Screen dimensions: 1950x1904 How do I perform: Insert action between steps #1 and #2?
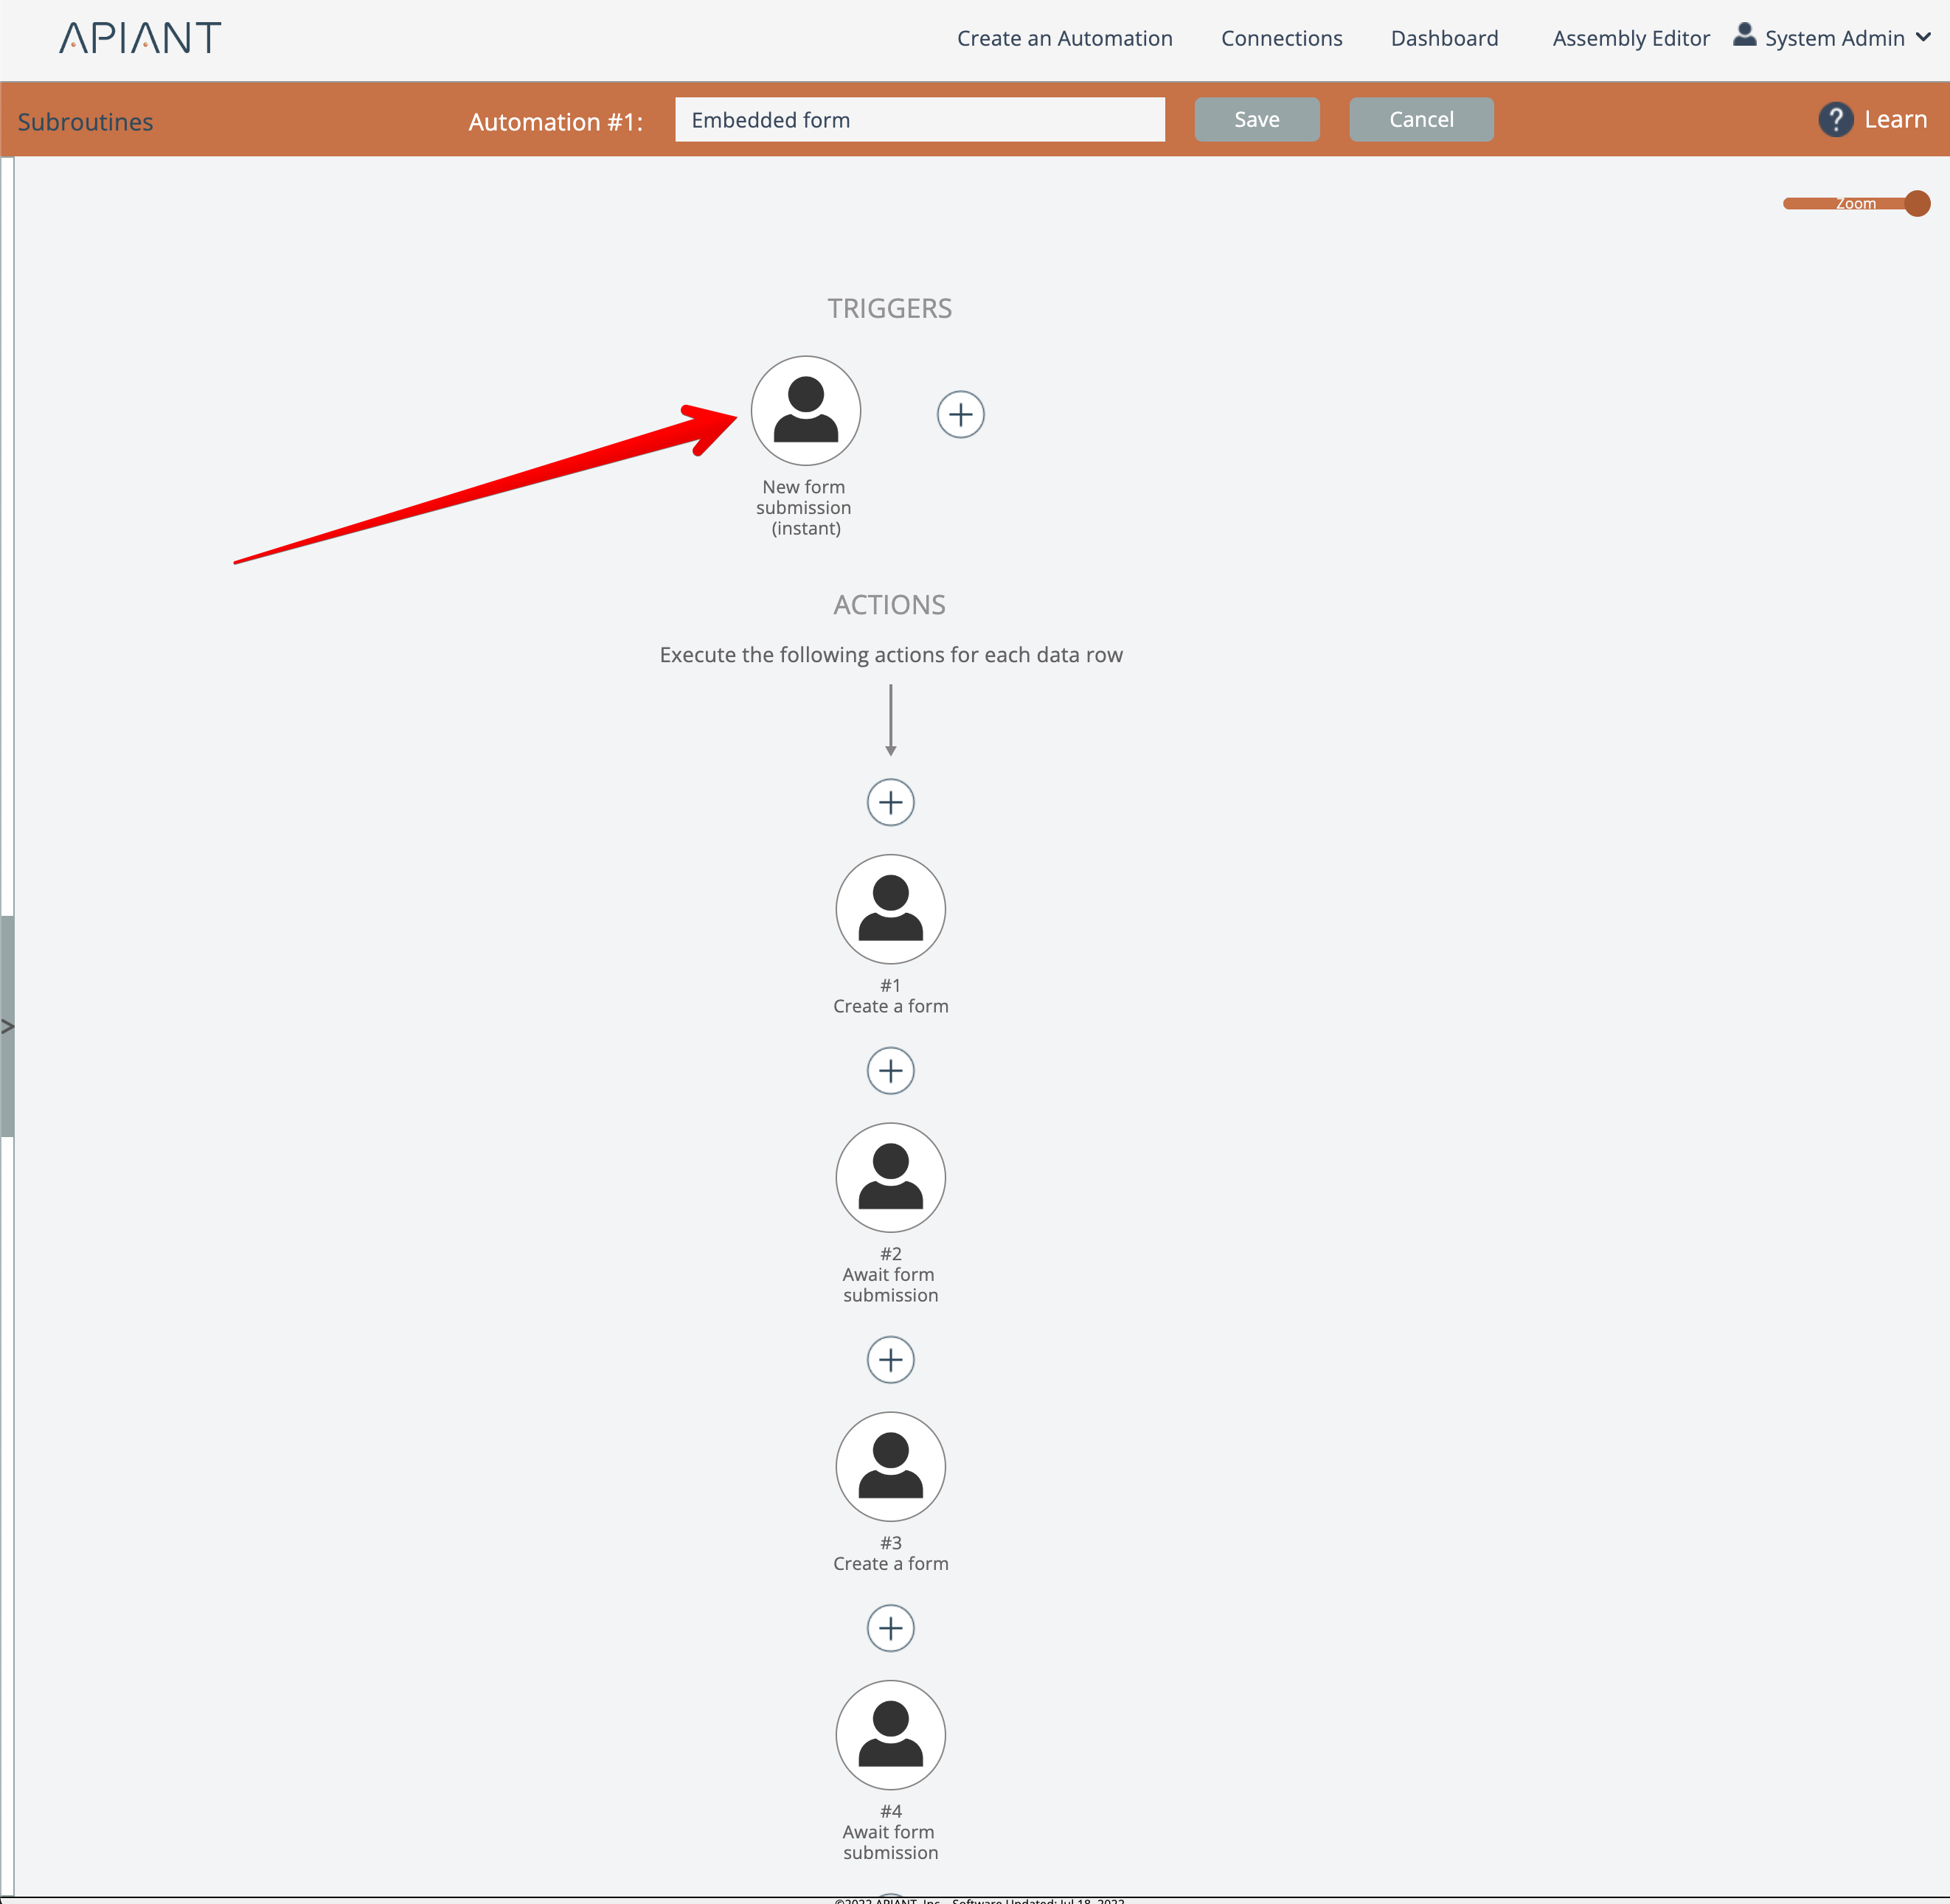[890, 1071]
